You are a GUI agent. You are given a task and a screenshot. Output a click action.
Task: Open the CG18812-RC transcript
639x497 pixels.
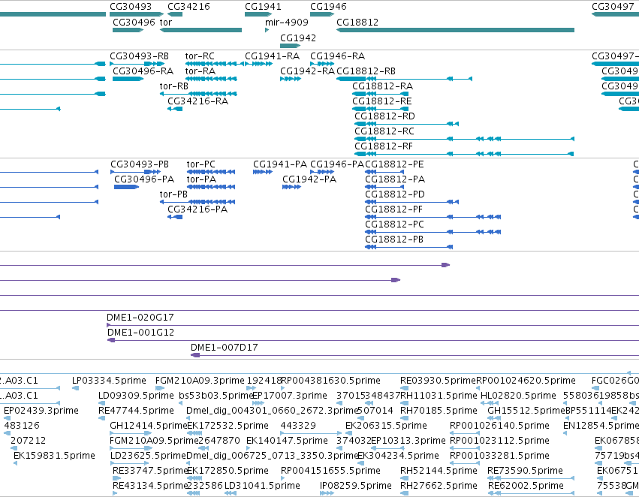click(465, 139)
